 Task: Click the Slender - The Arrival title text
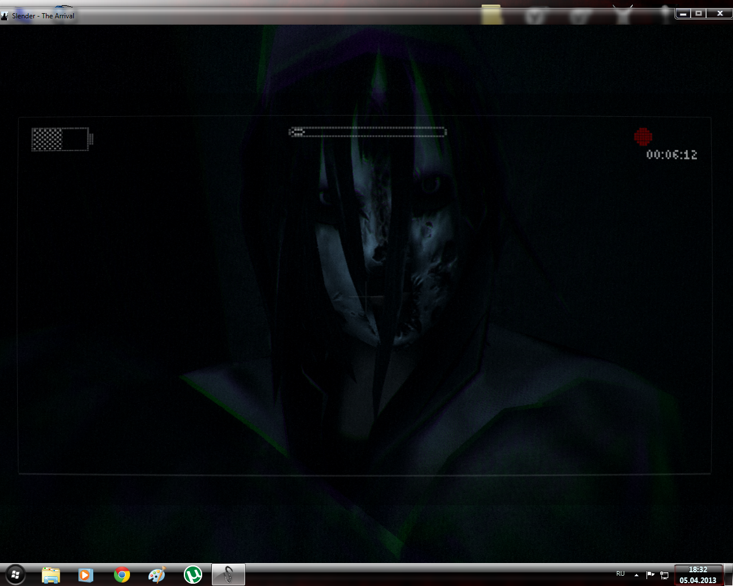tap(44, 16)
